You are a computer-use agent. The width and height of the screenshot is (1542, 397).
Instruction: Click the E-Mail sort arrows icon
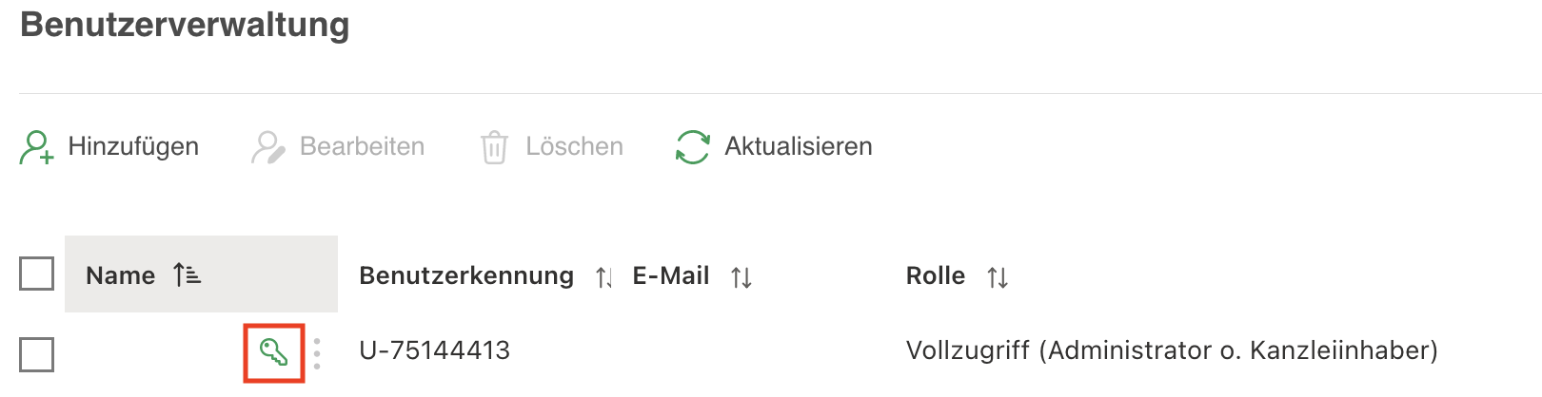pyautogui.click(x=741, y=277)
